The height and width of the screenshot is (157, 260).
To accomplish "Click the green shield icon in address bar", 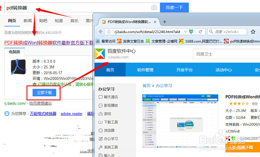I will coord(191,32).
